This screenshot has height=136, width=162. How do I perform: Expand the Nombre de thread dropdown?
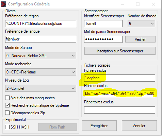(x=141, y=24)
